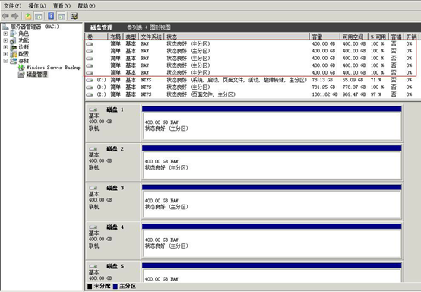This screenshot has width=421, height=292.
Task: Click the Windows Server Backup icon
Action: 21,68
